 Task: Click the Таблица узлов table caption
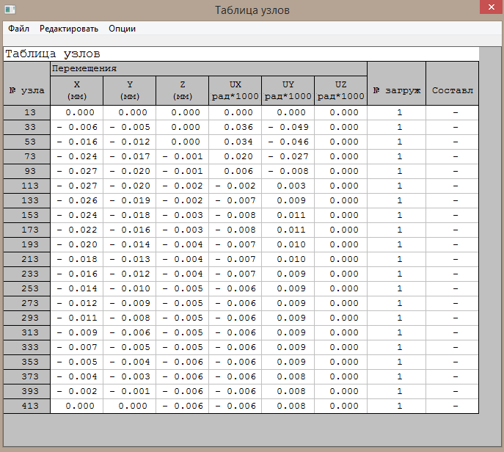point(53,54)
